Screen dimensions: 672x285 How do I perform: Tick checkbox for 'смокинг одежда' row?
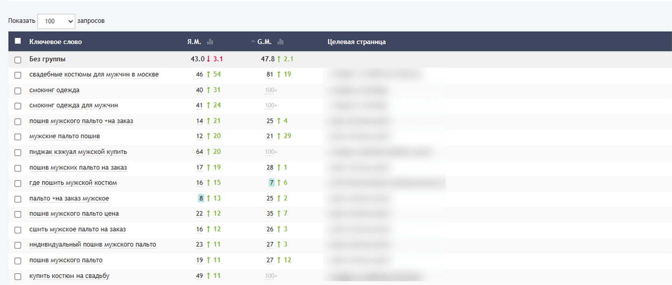[18, 91]
